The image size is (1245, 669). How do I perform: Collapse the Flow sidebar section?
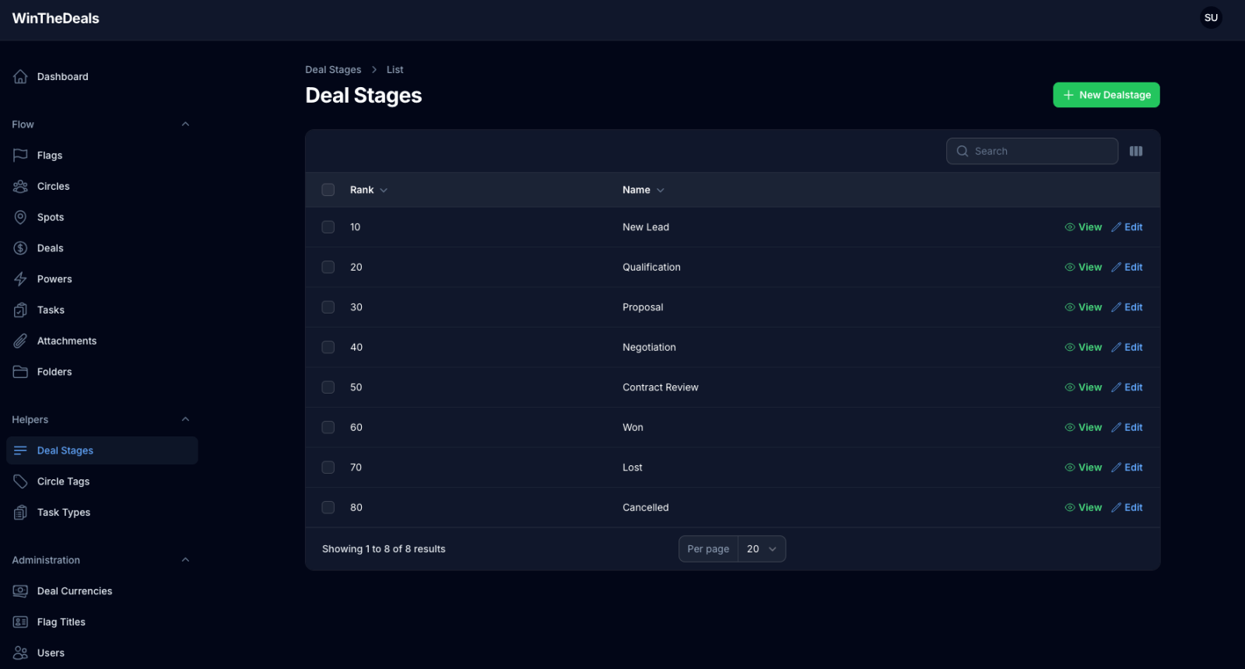(x=185, y=124)
